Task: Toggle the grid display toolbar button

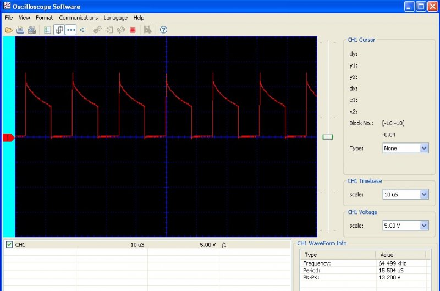Action: [x=59, y=30]
